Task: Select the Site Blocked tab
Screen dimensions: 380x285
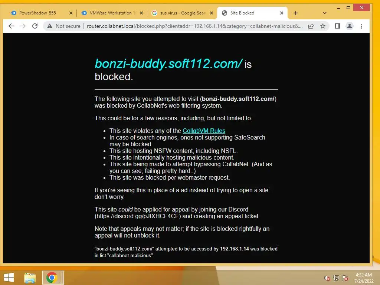Action: point(252,13)
